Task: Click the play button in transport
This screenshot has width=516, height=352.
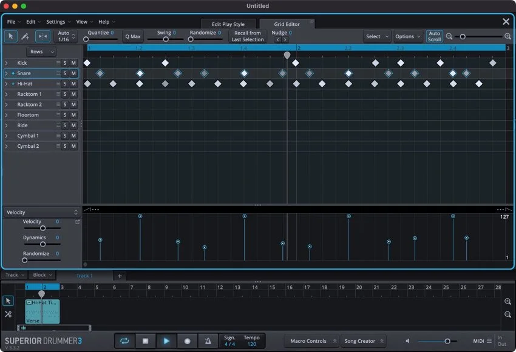Action: coord(166,341)
